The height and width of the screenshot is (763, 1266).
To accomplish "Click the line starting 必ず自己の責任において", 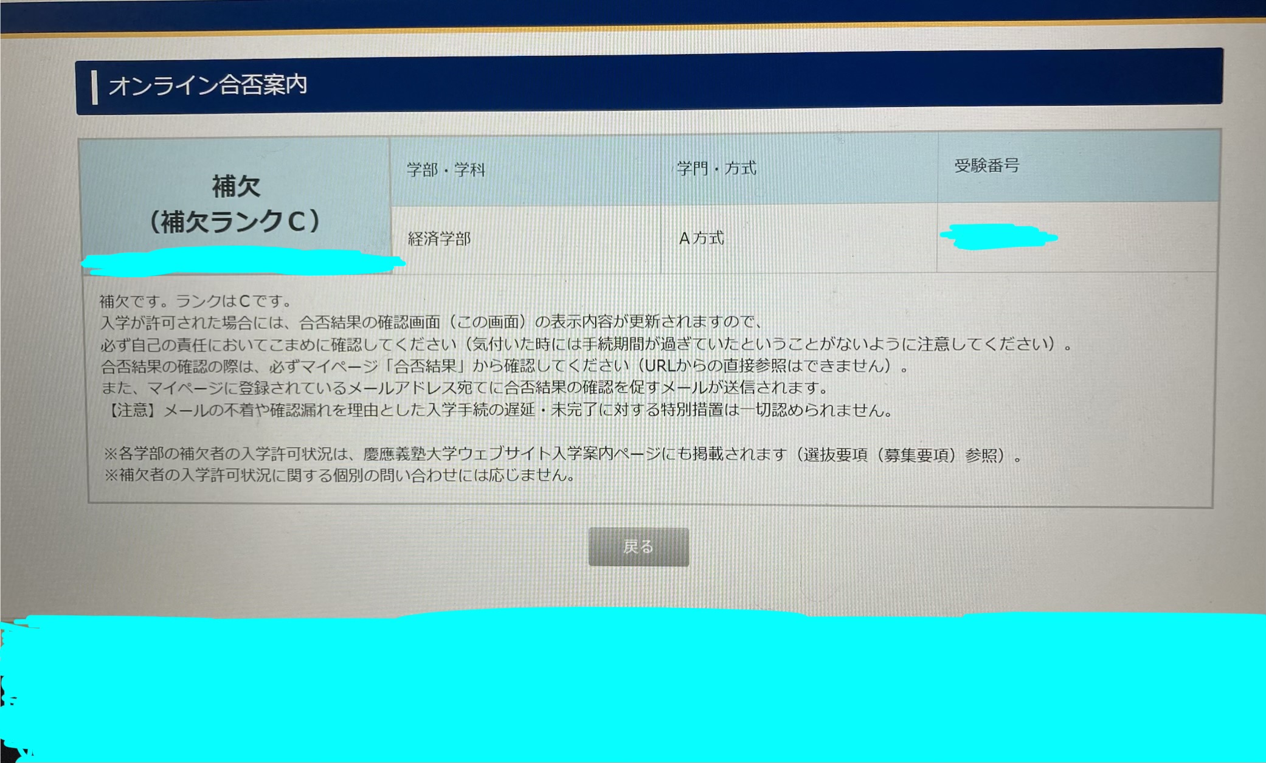I will (x=586, y=344).
